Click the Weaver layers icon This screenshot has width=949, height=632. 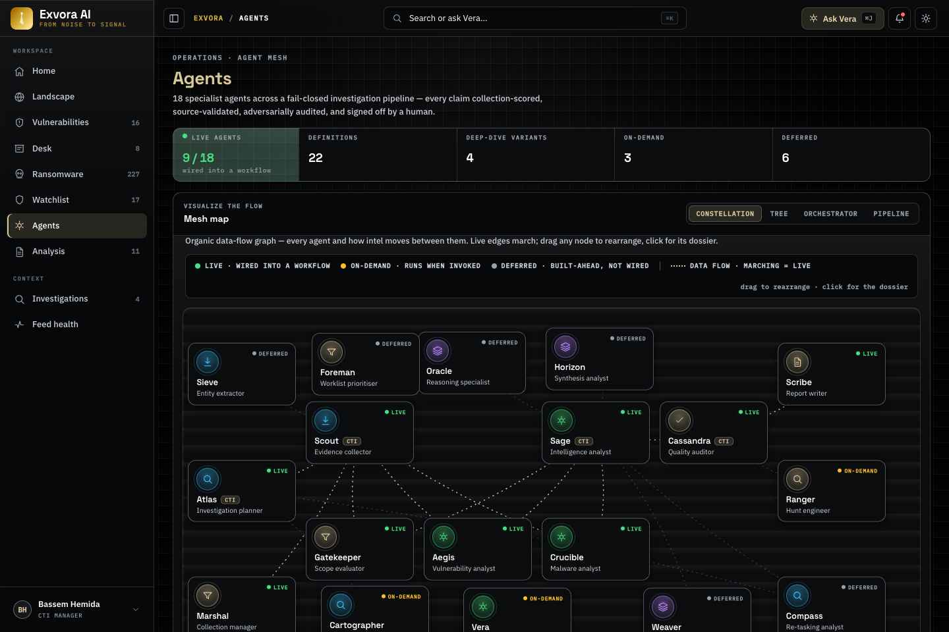tap(663, 606)
